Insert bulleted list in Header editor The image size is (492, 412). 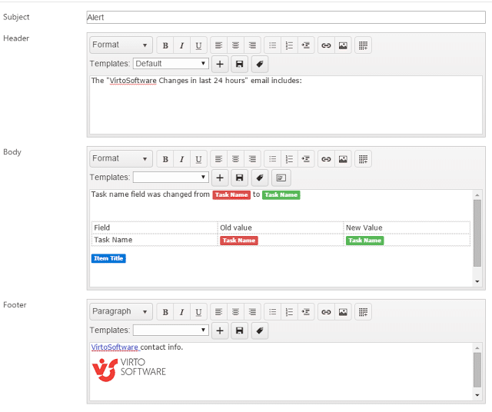pos(273,45)
